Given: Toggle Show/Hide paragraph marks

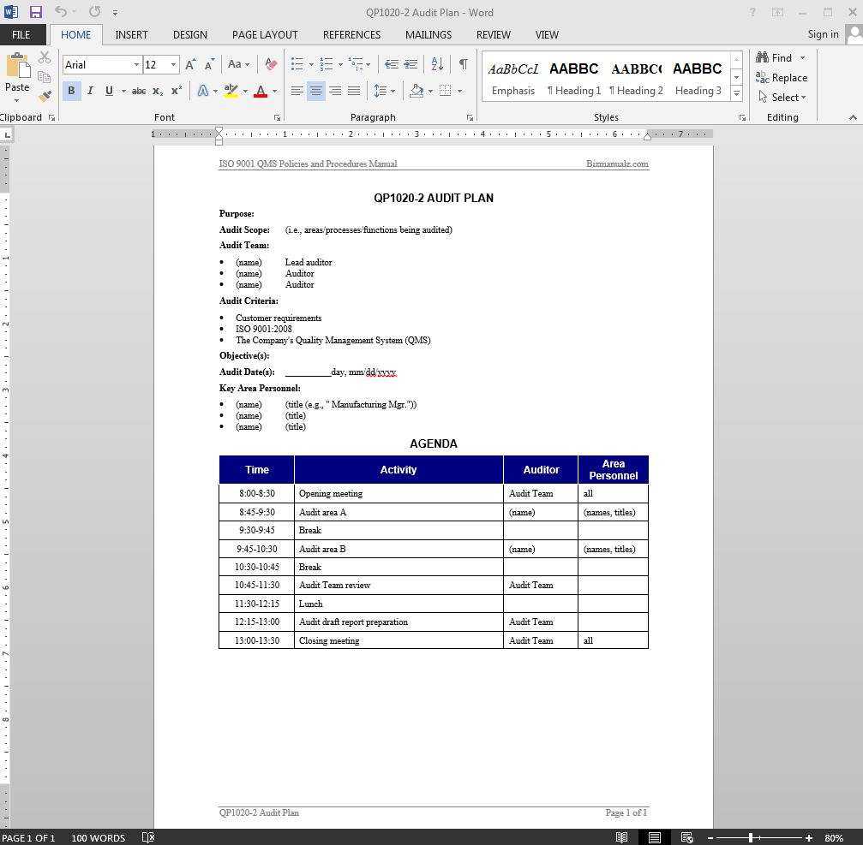Looking at the screenshot, I should pos(463,64).
